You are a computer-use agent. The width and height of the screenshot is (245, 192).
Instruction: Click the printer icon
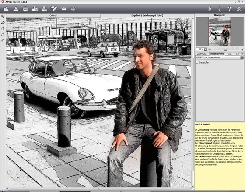pos(25,9)
